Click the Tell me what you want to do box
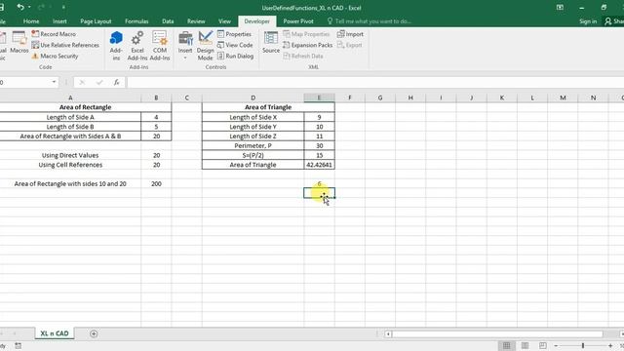This screenshot has height=351, width=624. (370, 21)
